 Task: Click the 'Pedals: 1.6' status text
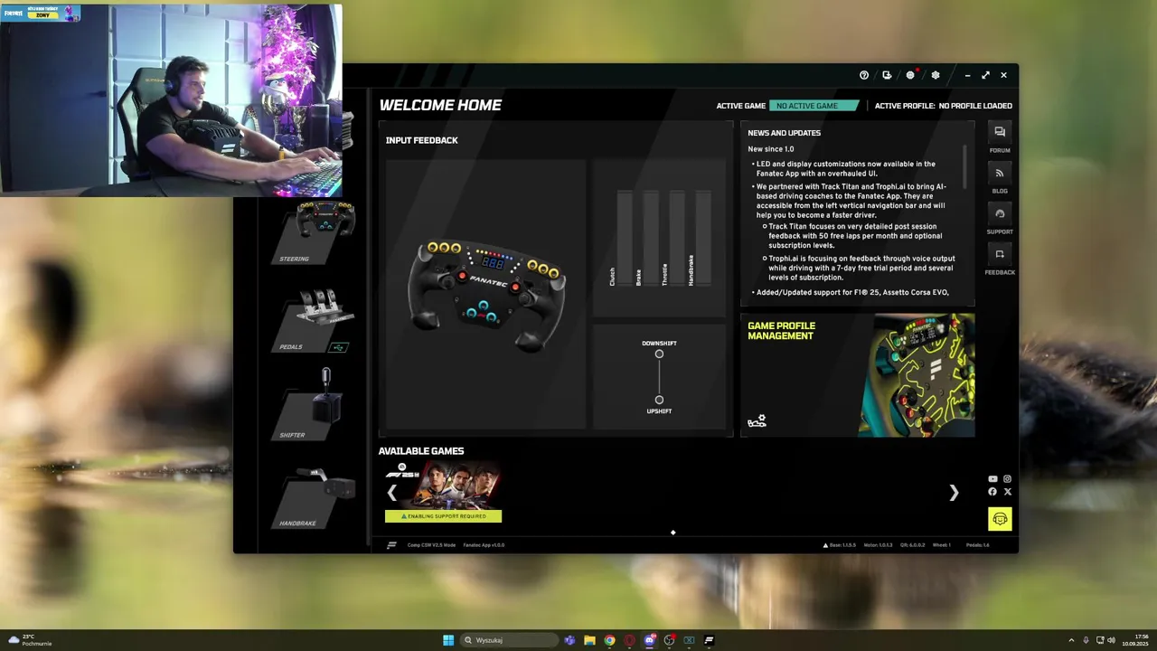(x=978, y=545)
